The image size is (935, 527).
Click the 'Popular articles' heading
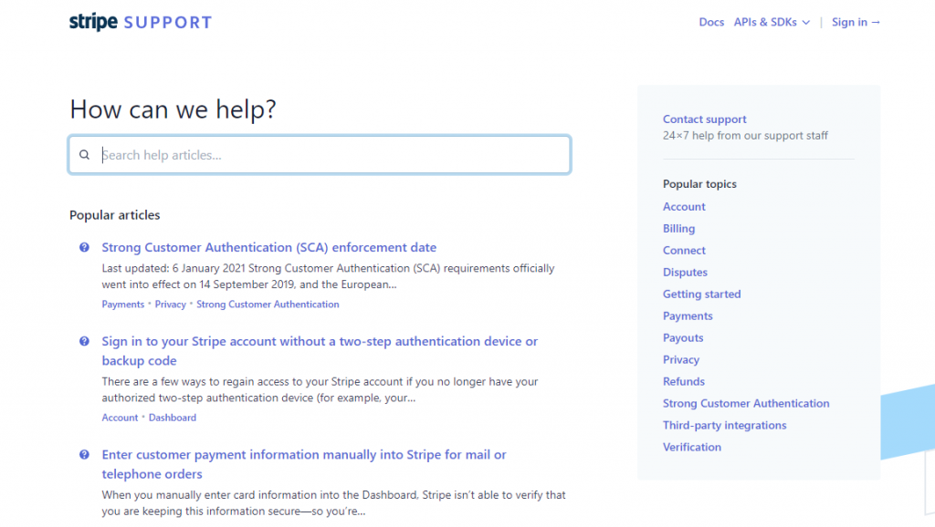pos(114,215)
